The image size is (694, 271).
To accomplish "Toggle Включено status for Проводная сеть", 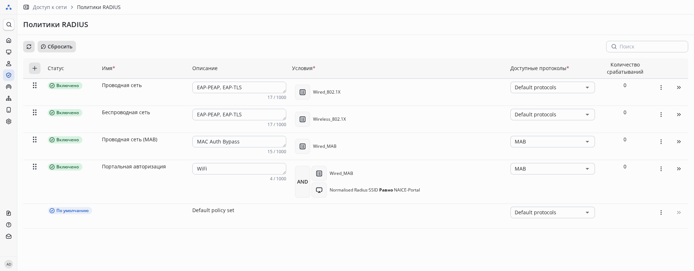I will tap(65, 86).
